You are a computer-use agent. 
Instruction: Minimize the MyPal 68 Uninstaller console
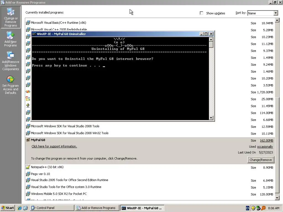(x=202, y=34)
